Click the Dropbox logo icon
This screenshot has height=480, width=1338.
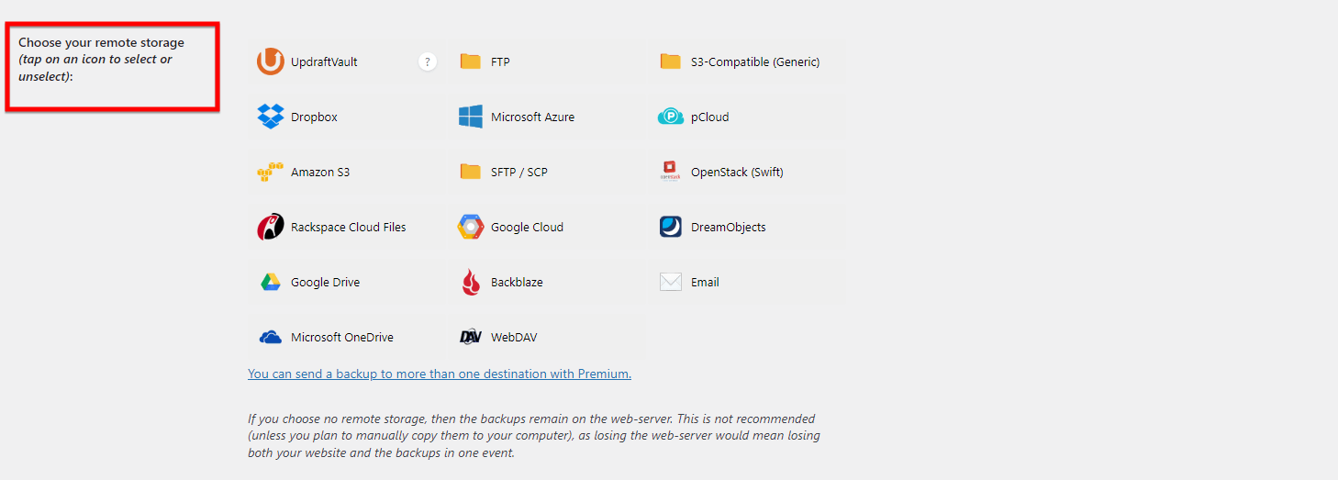(x=271, y=117)
